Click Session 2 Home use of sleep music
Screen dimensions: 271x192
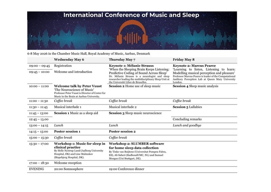click(x=134, y=86)
